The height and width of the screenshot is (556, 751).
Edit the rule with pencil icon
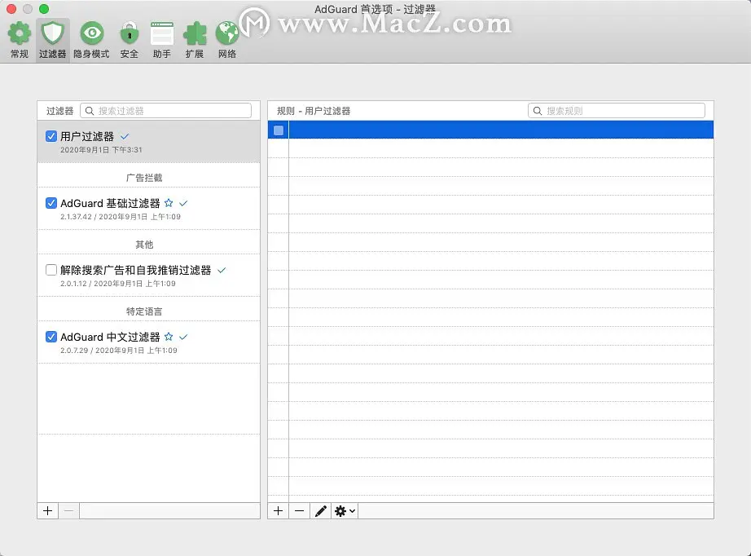[320, 511]
